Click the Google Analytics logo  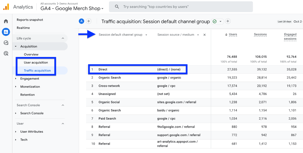click(6, 7)
